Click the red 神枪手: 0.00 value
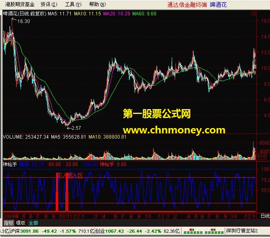 (113, 164)
